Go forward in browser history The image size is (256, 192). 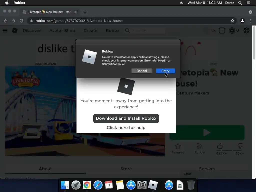point(13,21)
